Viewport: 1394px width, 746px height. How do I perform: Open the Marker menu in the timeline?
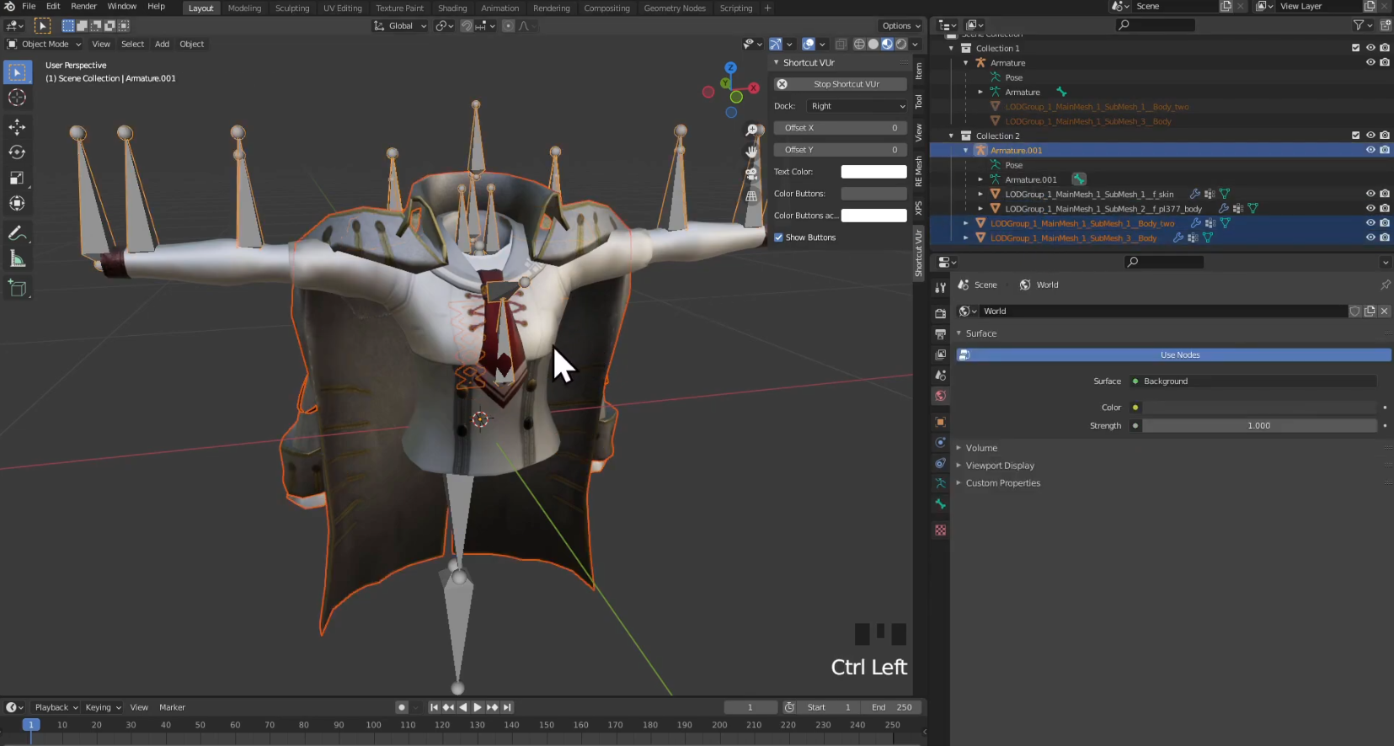tap(172, 707)
